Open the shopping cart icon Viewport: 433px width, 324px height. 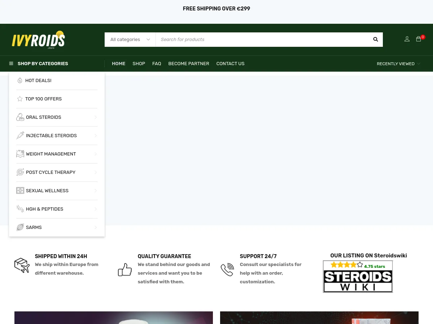tap(419, 39)
